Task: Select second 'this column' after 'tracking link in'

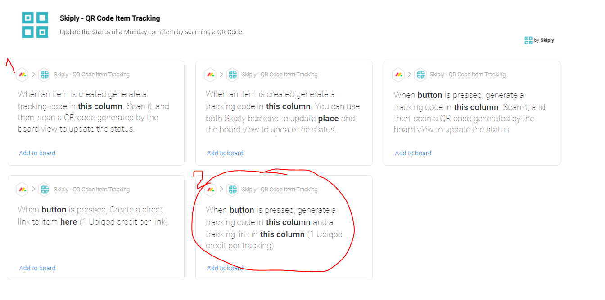Action: pos(282,234)
